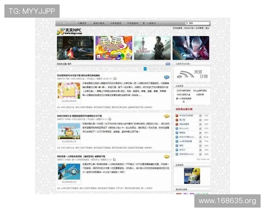
Task: Click the tag icon below the second post
Action: pos(59,148)
